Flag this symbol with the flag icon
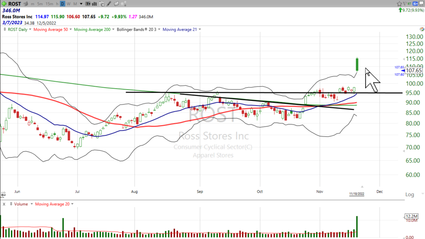Image resolution: width=425 pixels, height=239 pixels. pyautogui.click(x=405, y=4)
